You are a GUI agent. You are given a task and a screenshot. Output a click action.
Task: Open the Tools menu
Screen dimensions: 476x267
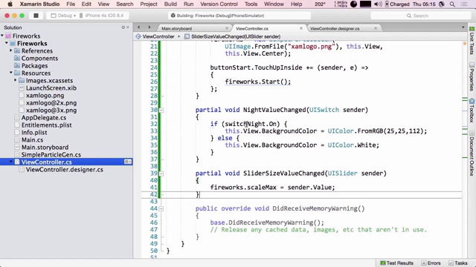point(251,4)
